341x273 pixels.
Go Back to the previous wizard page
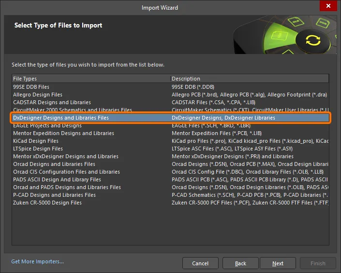point(240,263)
